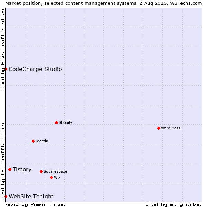Image resolution: width=207 pixels, height=207 pixels.
Task: Click the Joomla red marker
Action: coord(33,141)
